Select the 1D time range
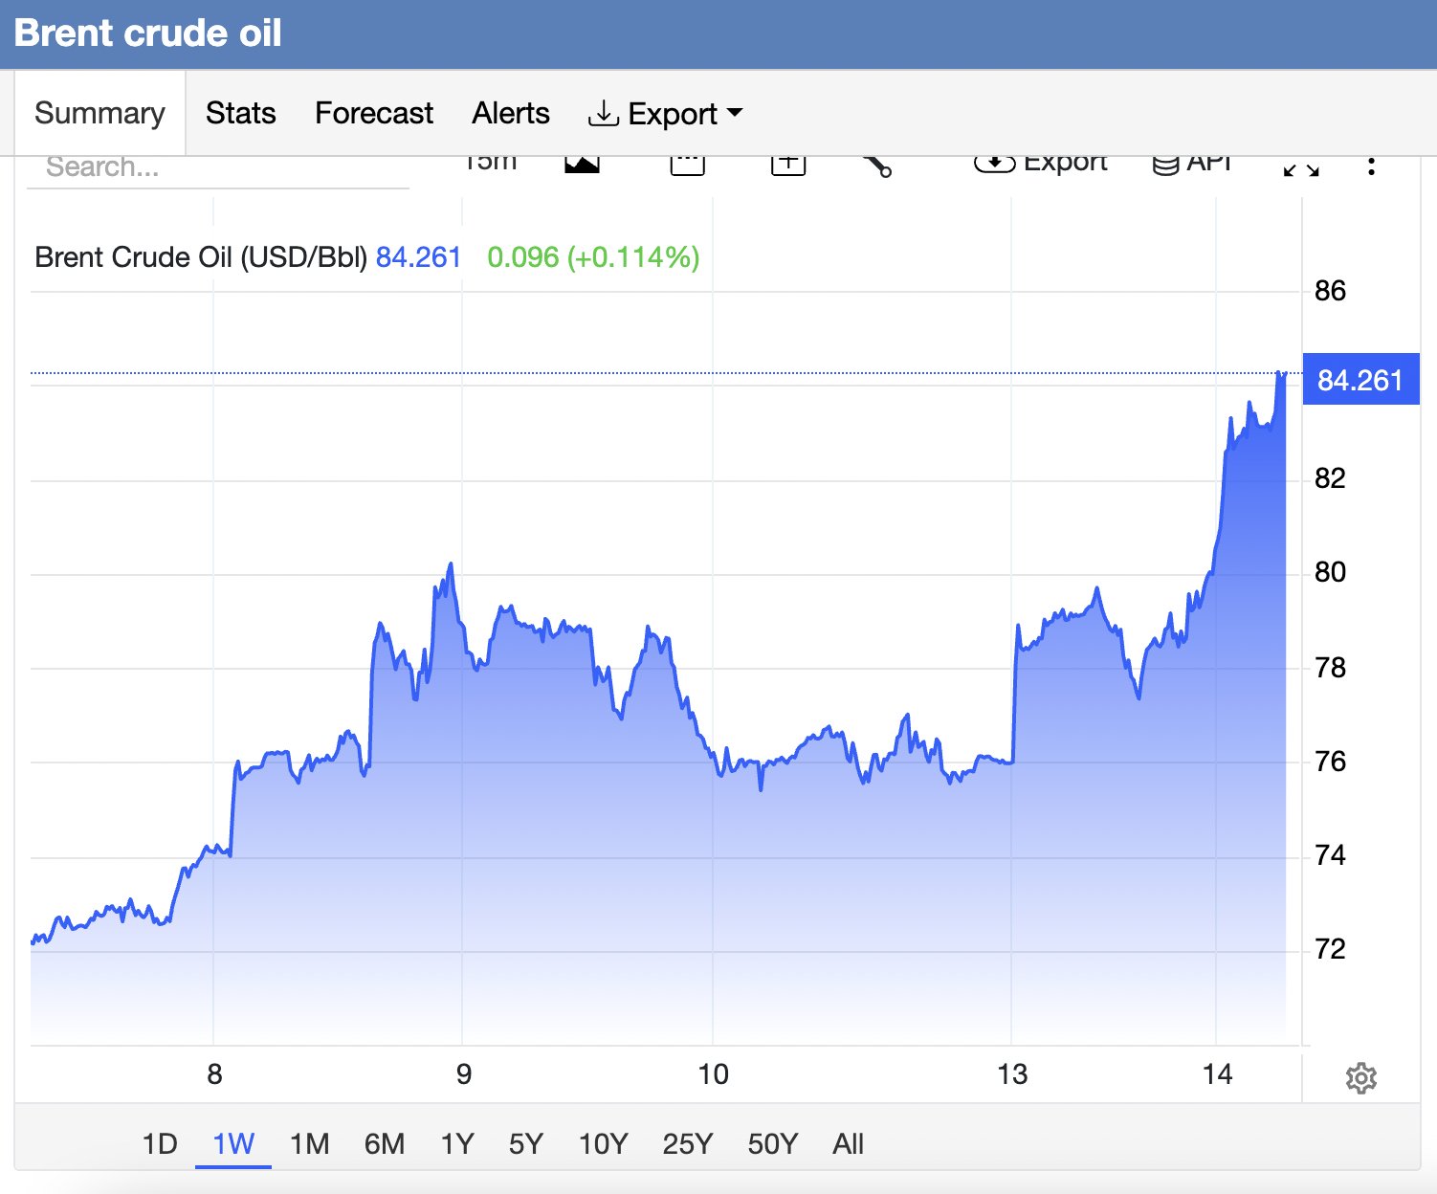This screenshot has width=1437, height=1194. [x=160, y=1143]
